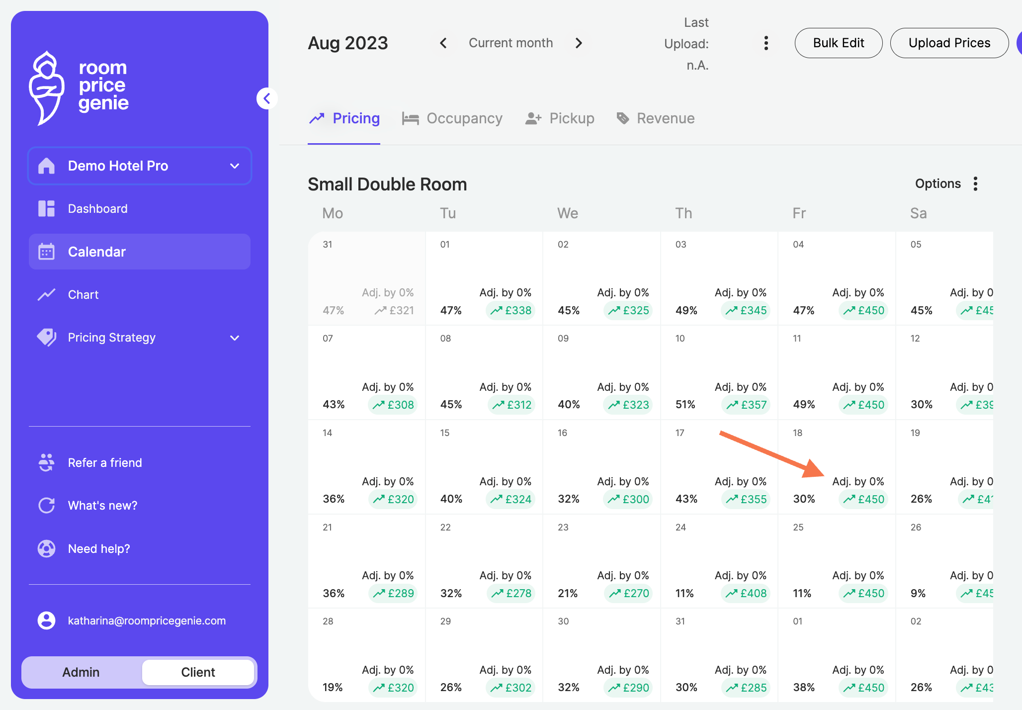
Task: Switch to Client view toggle
Action: click(x=198, y=672)
